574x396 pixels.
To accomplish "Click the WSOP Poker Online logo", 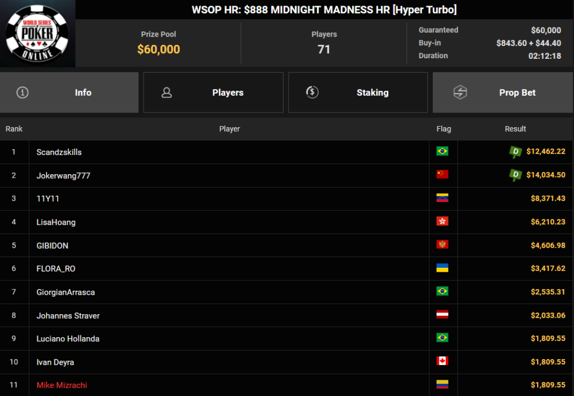I will (x=38, y=33).
